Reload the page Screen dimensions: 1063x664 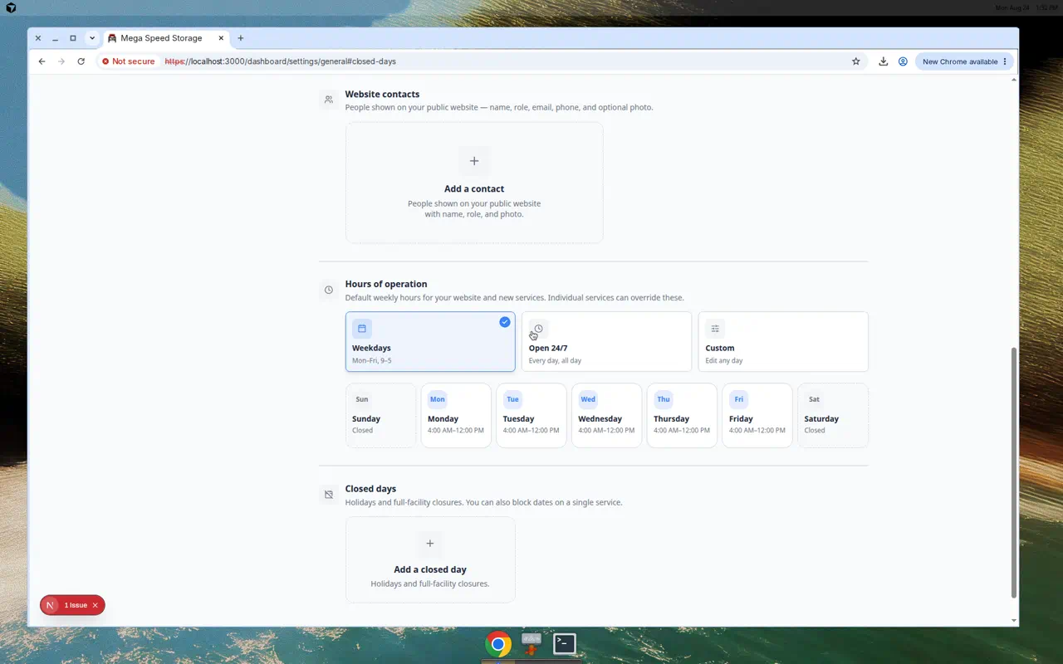pyautogui.click(x=81, y=61)
